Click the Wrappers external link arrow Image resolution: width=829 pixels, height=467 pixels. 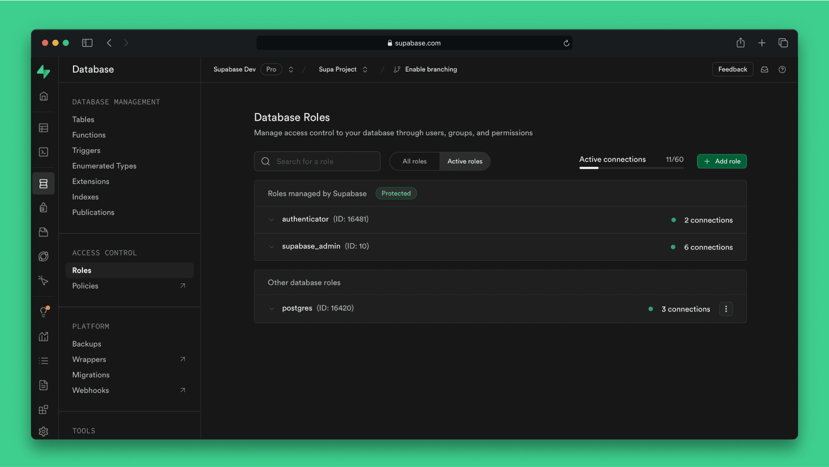coord(182,359)
